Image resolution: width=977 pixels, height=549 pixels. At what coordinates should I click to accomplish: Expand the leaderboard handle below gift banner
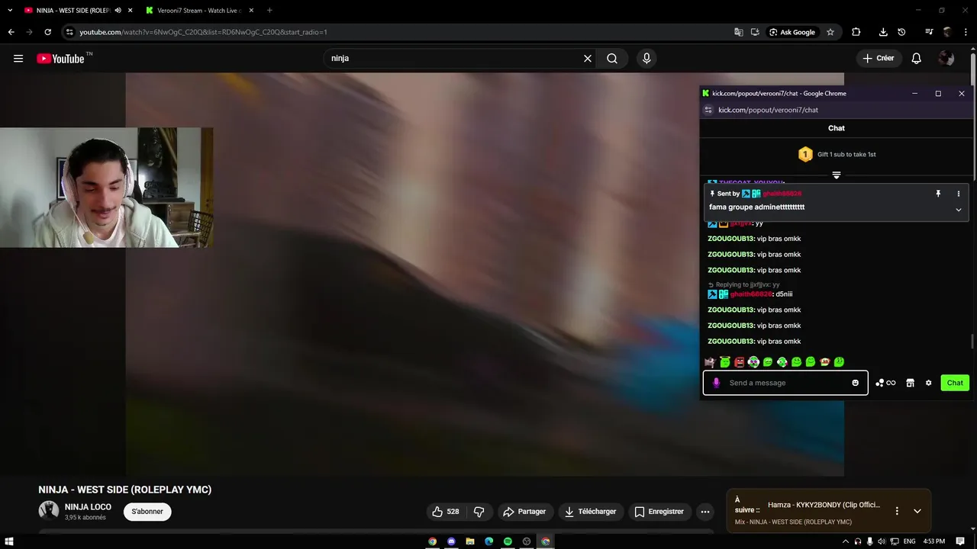point(837,175)
